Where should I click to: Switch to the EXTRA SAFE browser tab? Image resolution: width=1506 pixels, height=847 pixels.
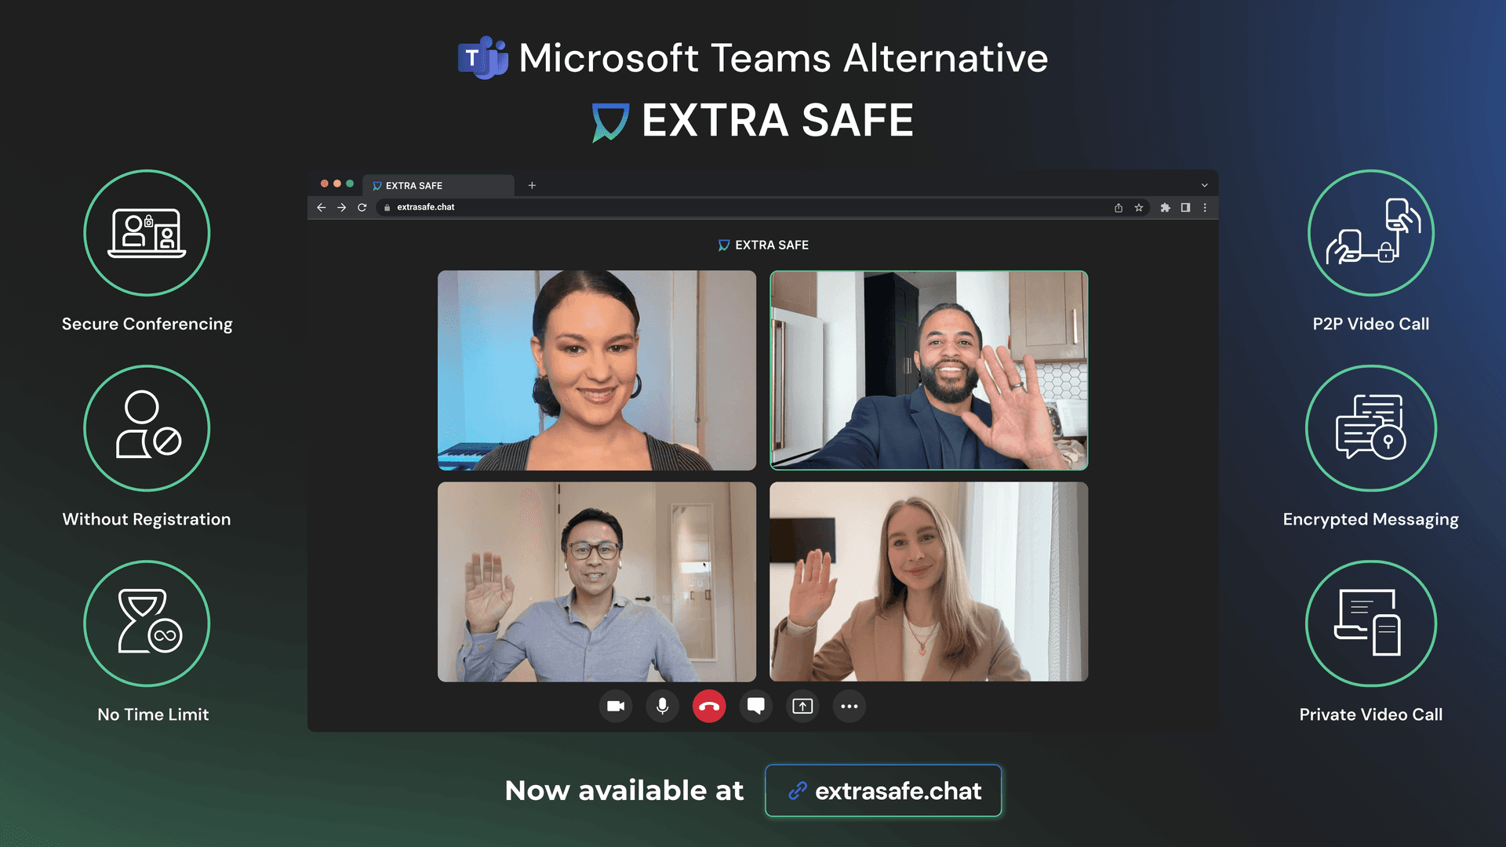pos(439,185)
